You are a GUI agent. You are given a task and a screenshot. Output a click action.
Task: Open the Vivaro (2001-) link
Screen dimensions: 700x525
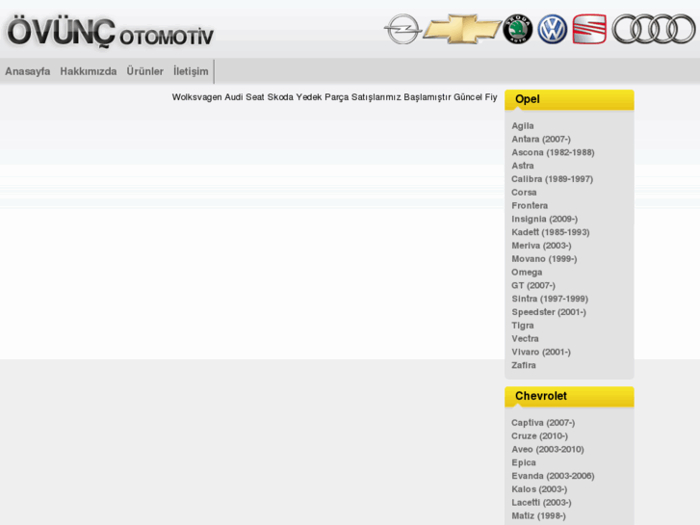pos(541,352)
